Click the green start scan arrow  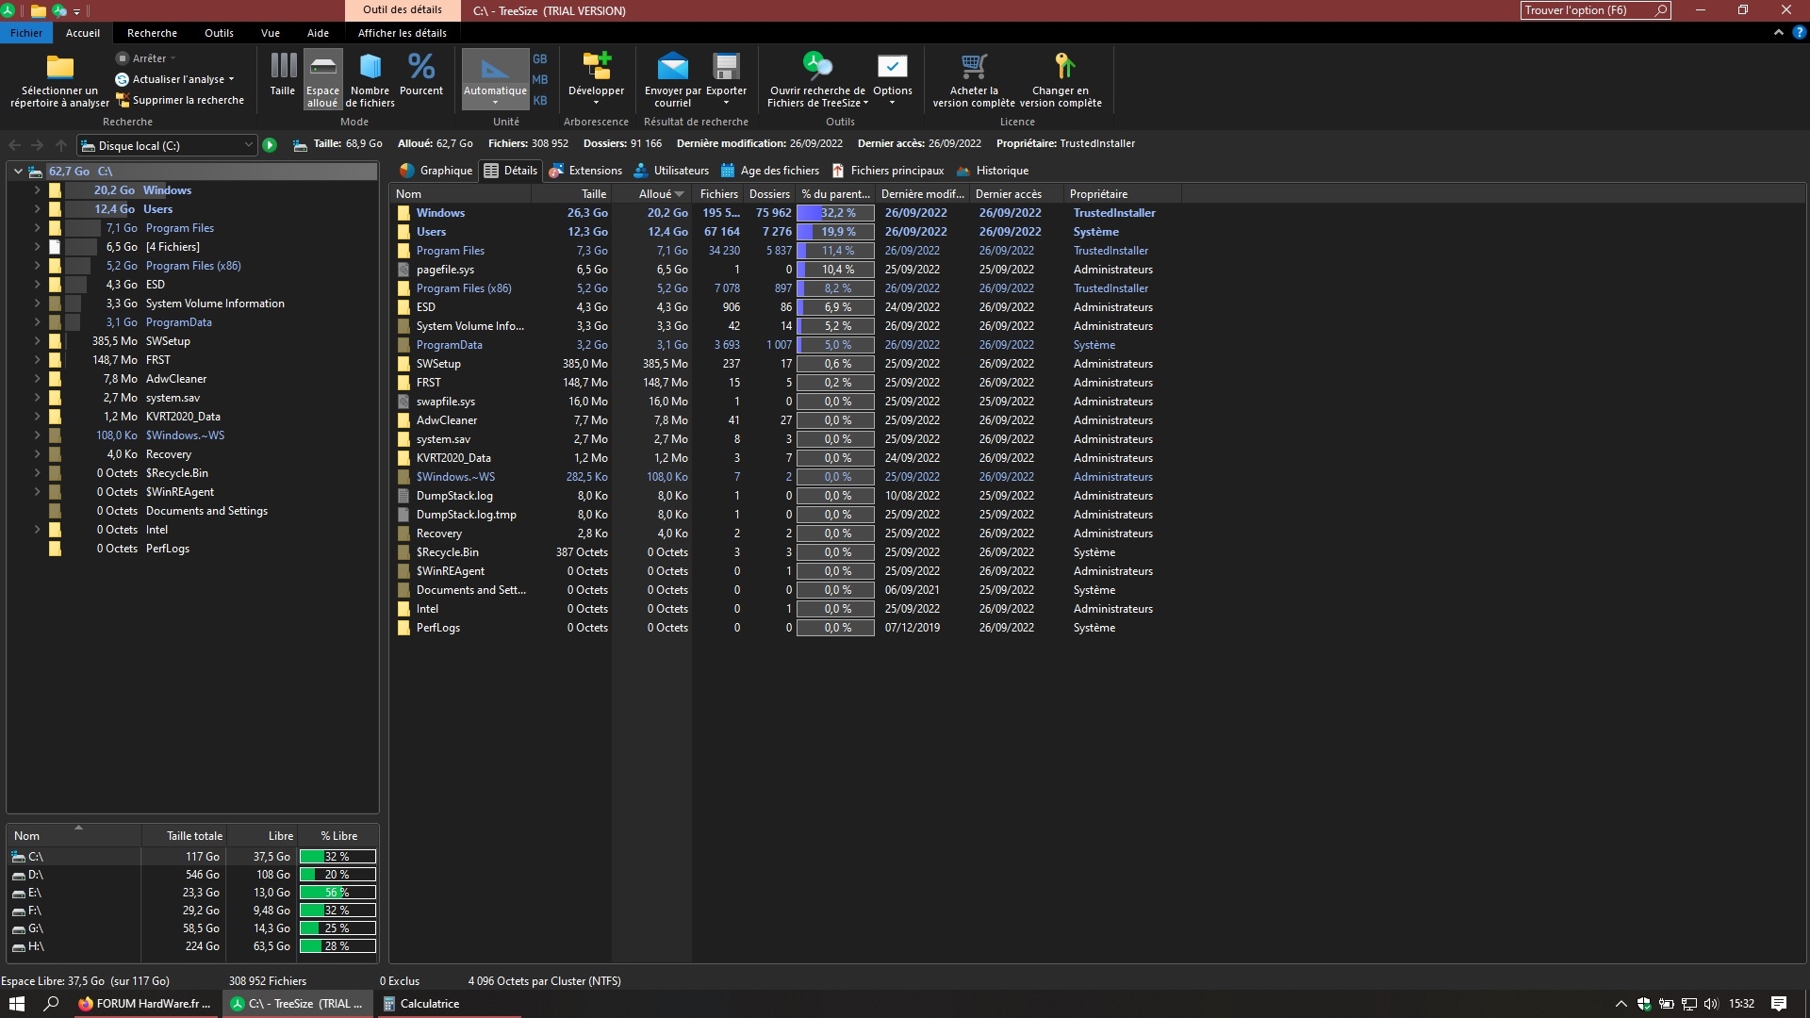tap(270, 145)
